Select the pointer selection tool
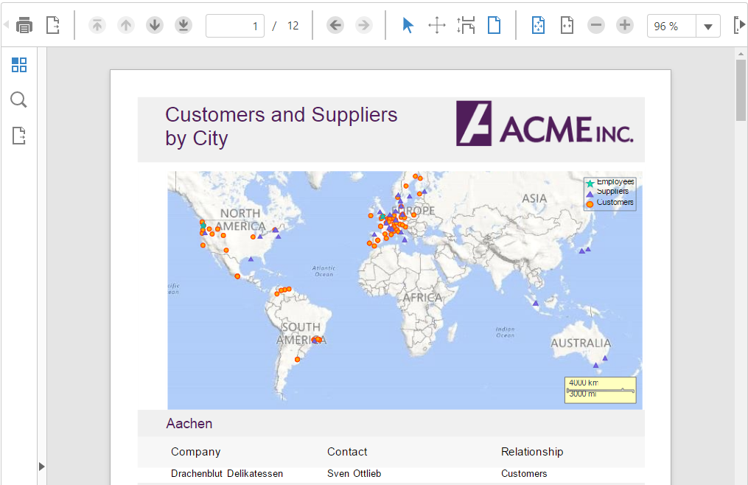748x485 pixels. tap(408, 25)
